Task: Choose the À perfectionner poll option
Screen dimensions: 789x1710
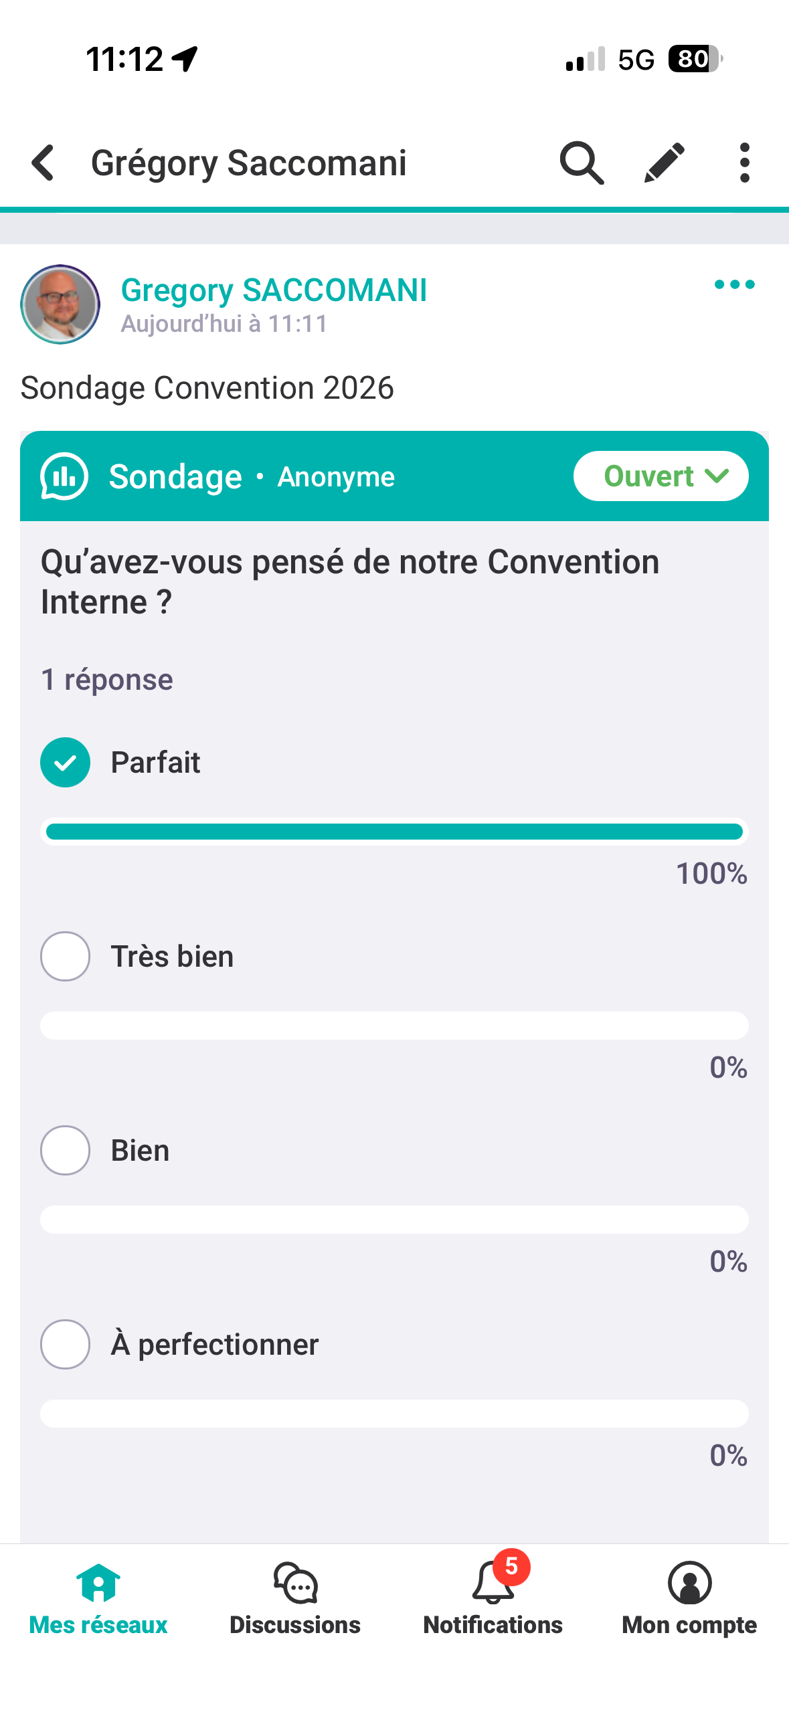Action: (66, 1345)
